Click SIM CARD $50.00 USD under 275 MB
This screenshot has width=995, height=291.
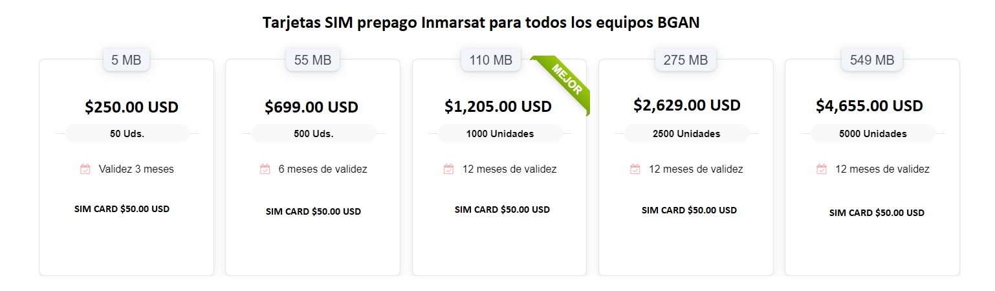click(x=689, y=210)
